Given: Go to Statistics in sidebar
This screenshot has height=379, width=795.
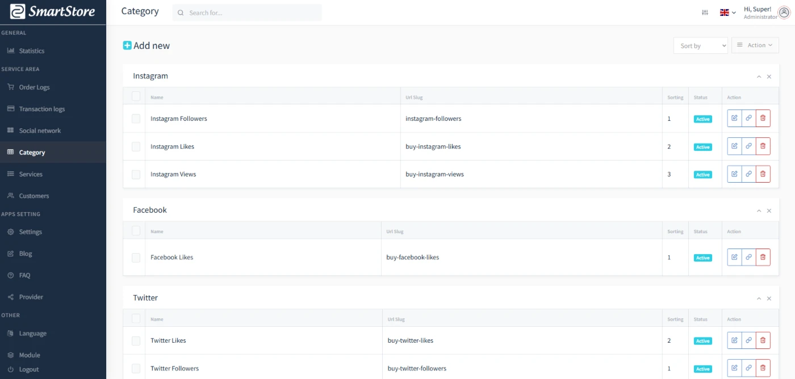Looking at the screenshot, I should (53, 51).
